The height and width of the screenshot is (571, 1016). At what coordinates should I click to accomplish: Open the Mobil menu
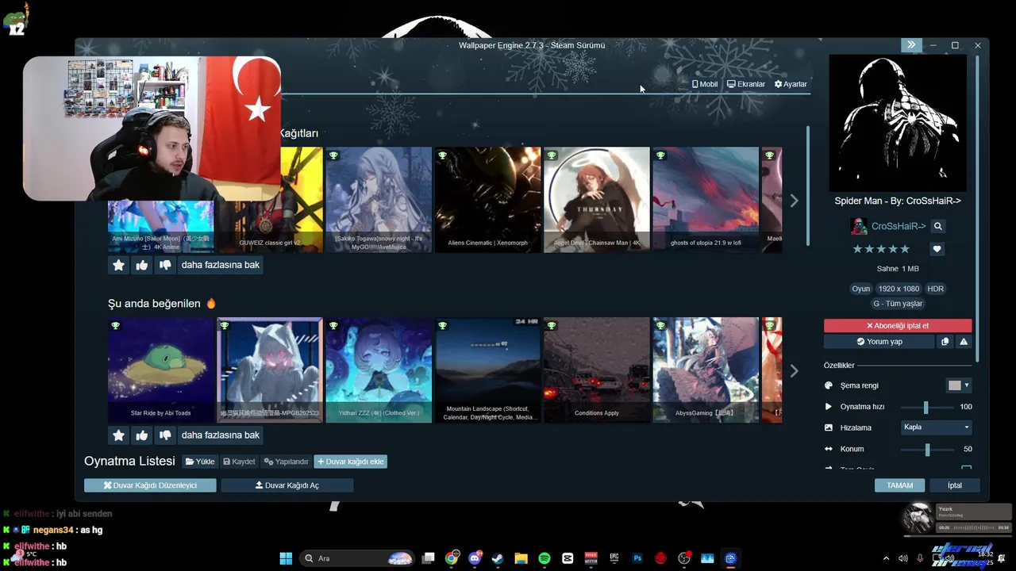point(705,84)
